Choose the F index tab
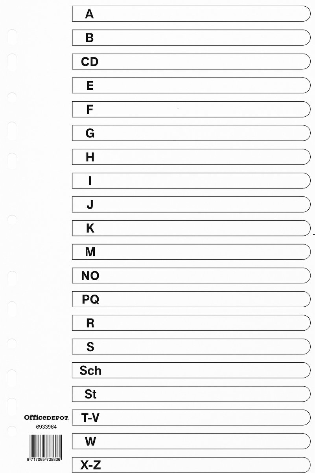This screenshot has height=473, width=315. [x=191, y=109]
